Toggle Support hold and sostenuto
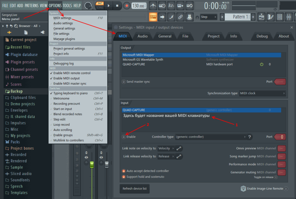This screenshot has height=199, width=296. point(124,177)
